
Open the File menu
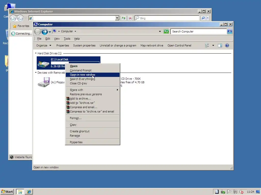click(x=39, y=39)
